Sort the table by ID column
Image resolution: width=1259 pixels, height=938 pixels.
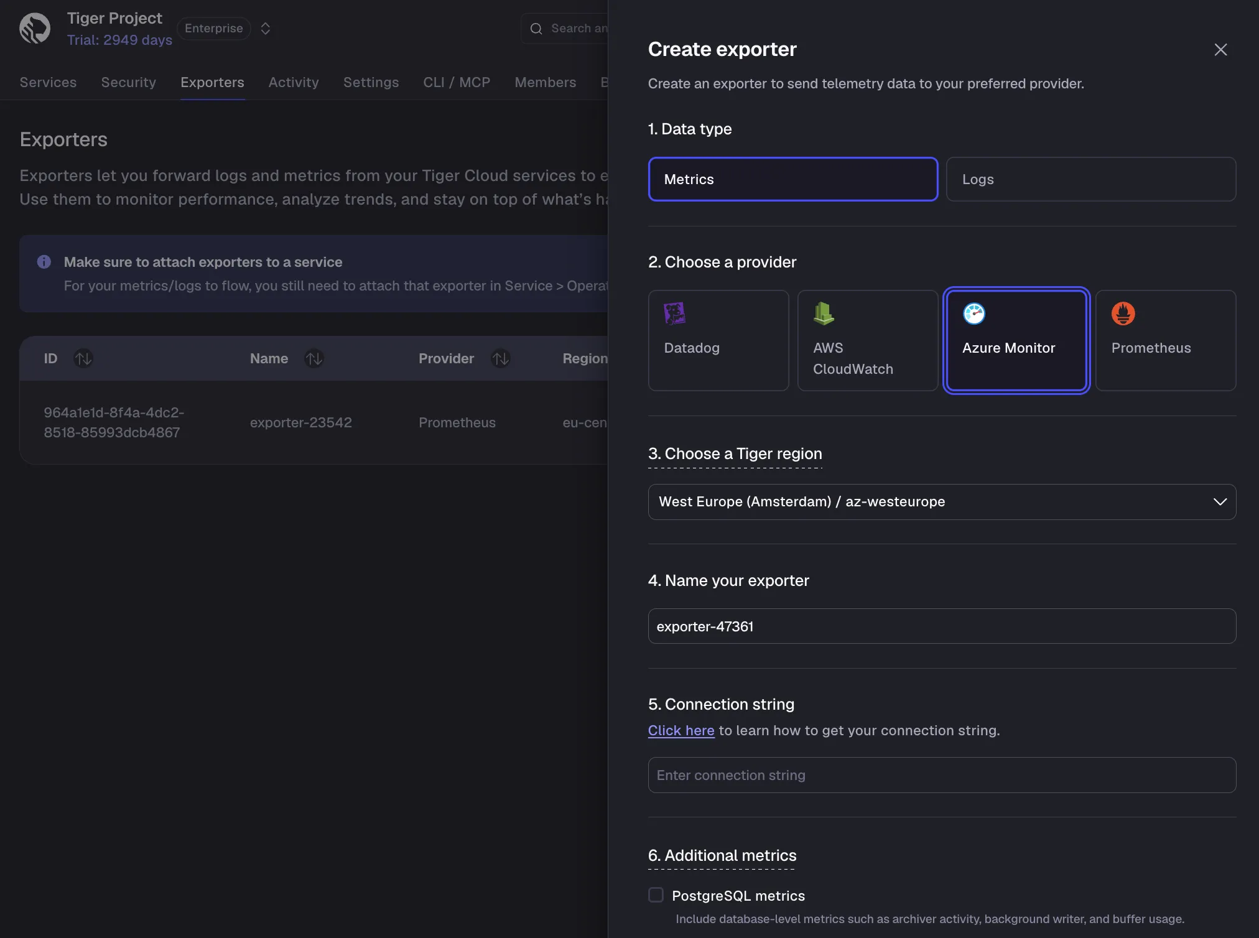(x=83, y=358)
